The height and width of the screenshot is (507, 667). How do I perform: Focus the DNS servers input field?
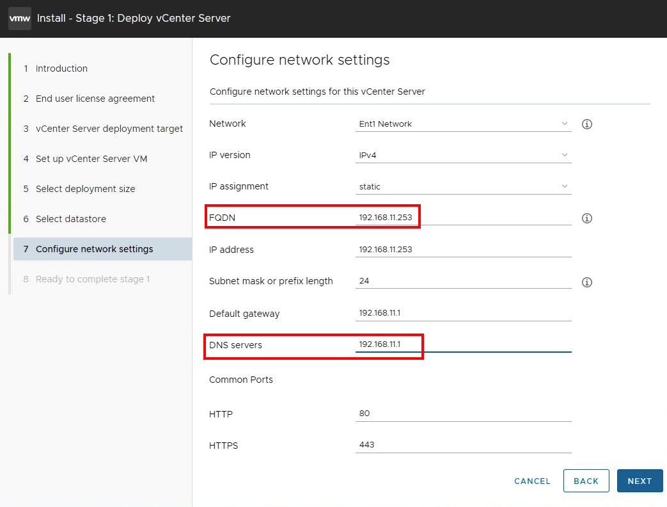(x=463, y=344)
